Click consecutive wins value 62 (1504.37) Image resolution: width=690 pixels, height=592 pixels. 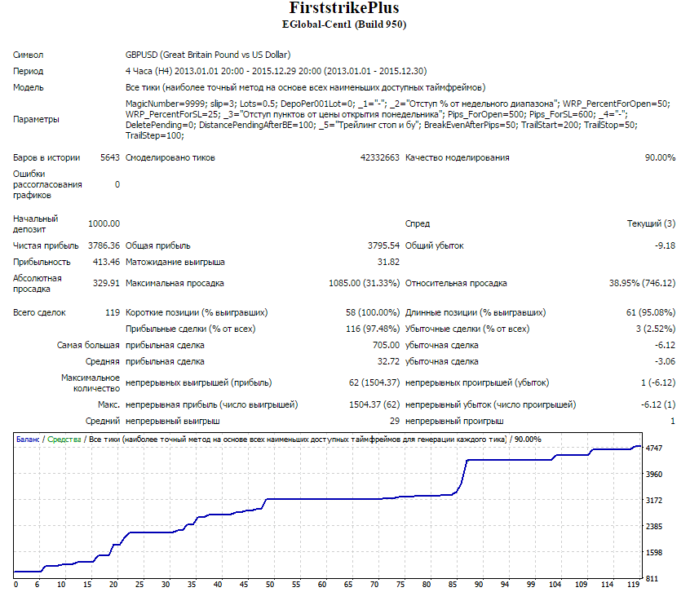374,382
